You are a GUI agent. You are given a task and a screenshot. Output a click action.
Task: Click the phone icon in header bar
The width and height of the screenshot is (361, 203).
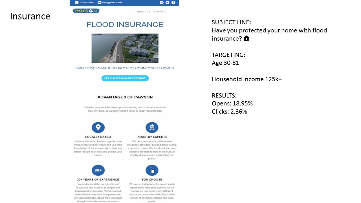(76, 3)
